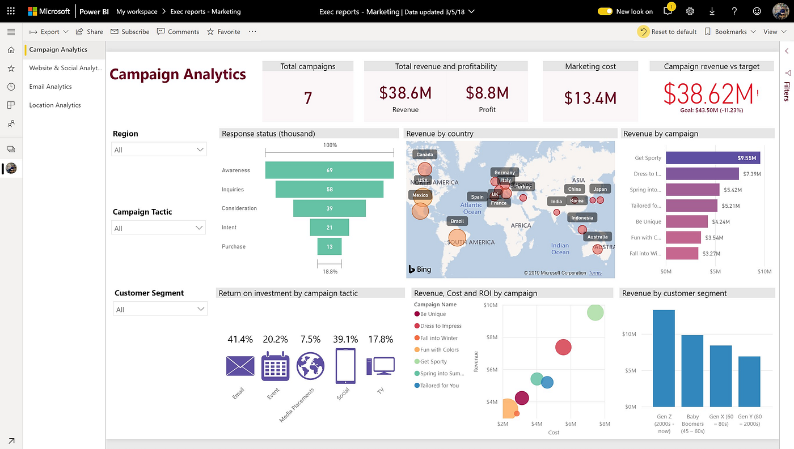Open the Apps section
The width and height of the screenshot is (794, 449).
point(10,105)
